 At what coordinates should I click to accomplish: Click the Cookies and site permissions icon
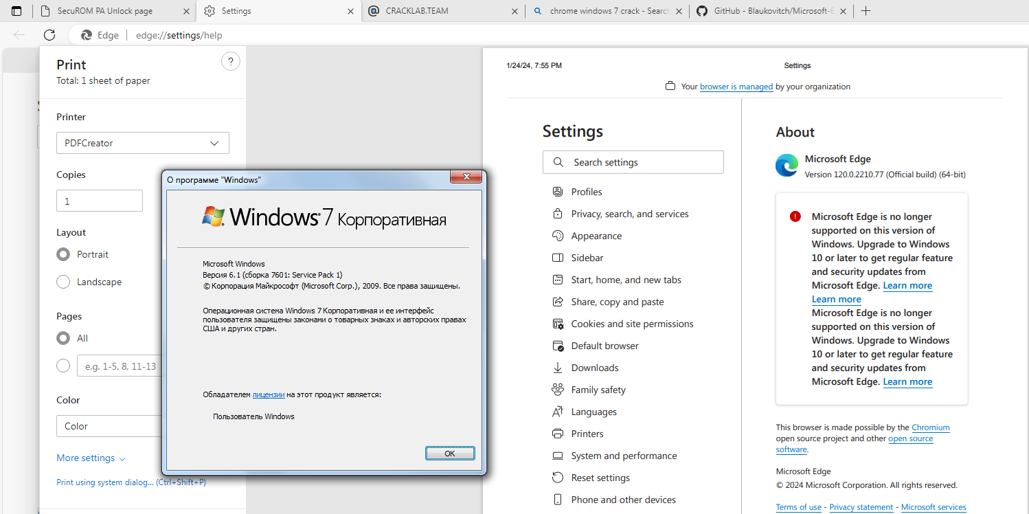pos(558,324)
